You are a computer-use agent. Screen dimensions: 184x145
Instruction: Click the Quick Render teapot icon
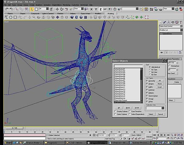pyautogui.click(x=160, y=9)
